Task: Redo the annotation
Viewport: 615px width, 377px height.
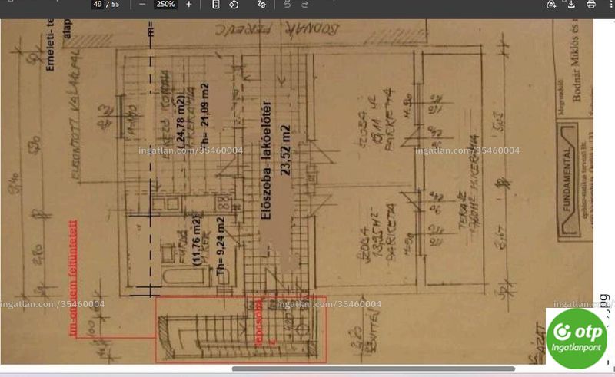Action: pos(304,5)
